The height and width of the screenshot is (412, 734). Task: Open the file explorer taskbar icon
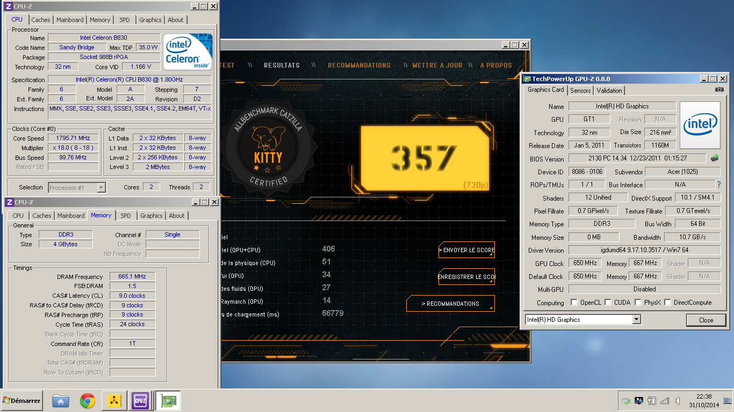point(61,401)
